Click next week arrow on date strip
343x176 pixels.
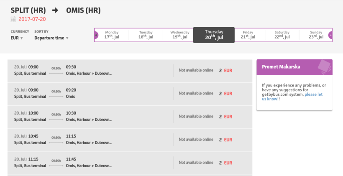[330, 35]
